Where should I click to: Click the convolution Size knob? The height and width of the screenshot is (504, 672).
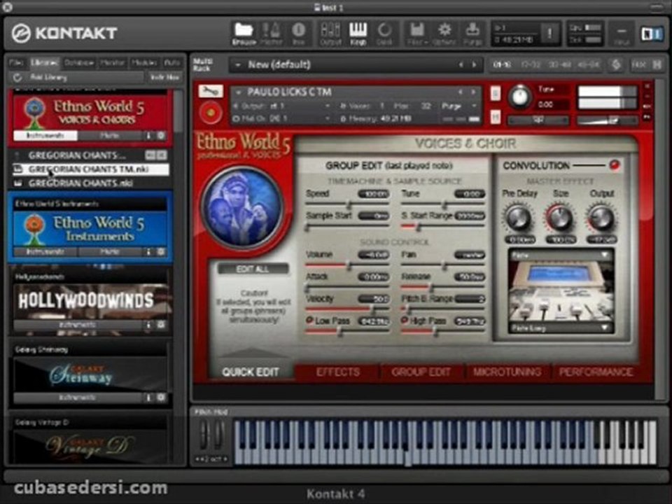point(560,218)
